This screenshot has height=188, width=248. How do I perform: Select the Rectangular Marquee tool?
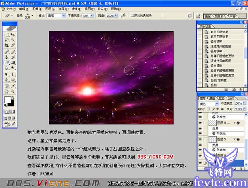[x=7, y=35]
